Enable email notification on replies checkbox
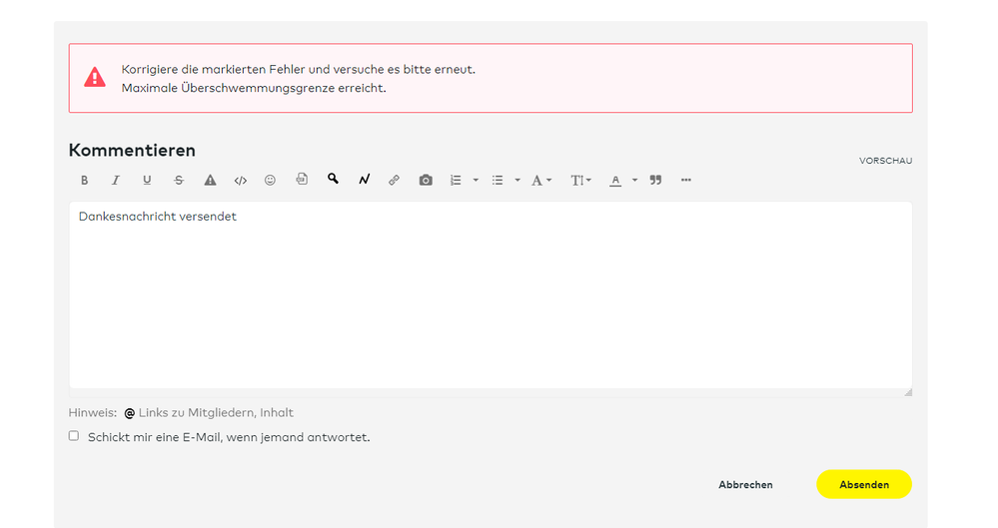998x528 pixels. (74, 436)
